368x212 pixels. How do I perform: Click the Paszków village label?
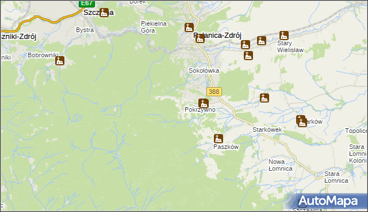tap(226, 147)
